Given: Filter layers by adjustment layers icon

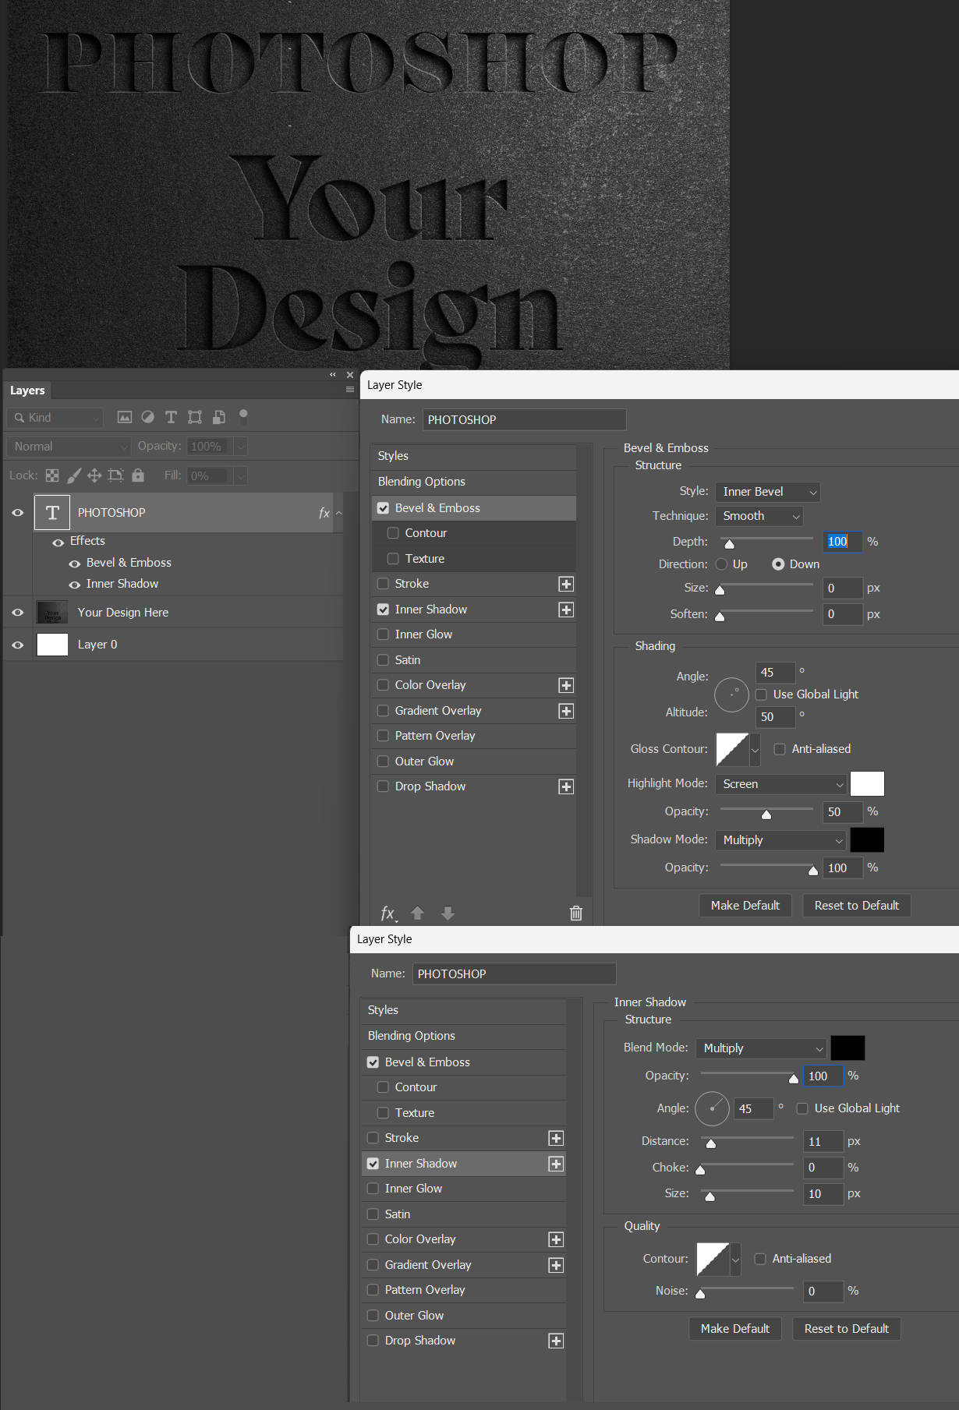Looking at the screenshot, I should pos(147,417).
